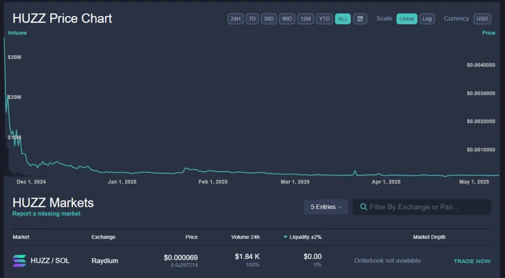Click the HUZZ Markets heading
The width and height of the screenshot is (505, 278).
coord(53,203)
